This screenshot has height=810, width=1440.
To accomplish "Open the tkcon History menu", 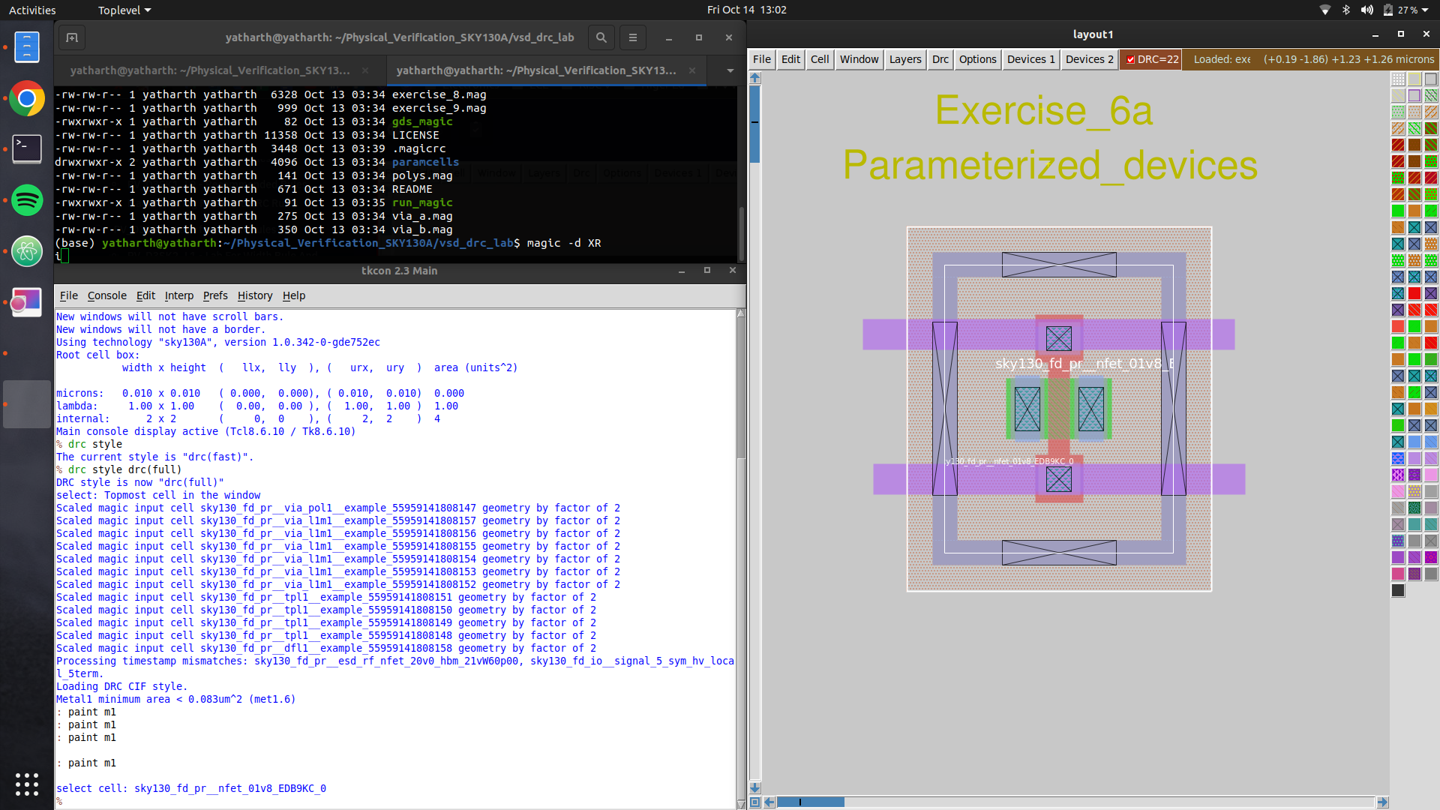I will tap(255, 295).
